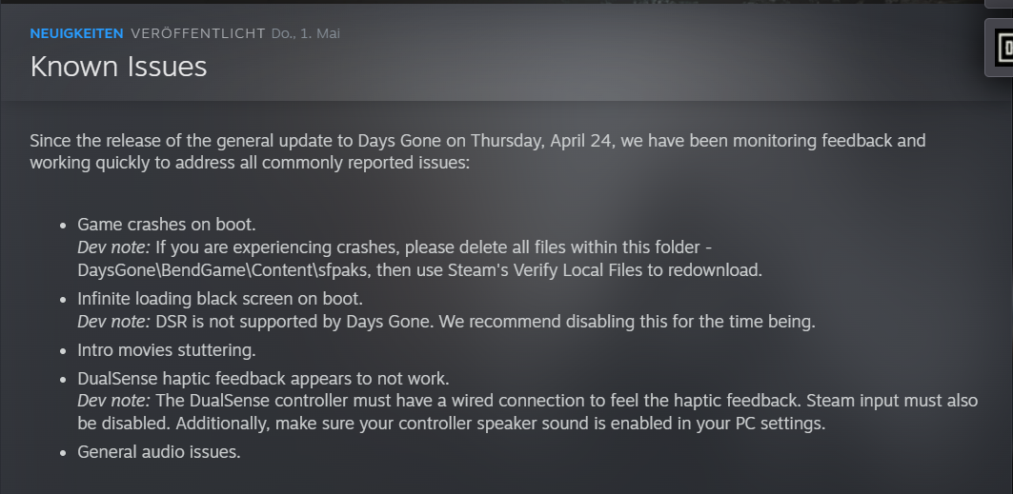Click the VERÖFFENTLICHT label
The width and height of the screenshot is (1013, 494).
197,33
